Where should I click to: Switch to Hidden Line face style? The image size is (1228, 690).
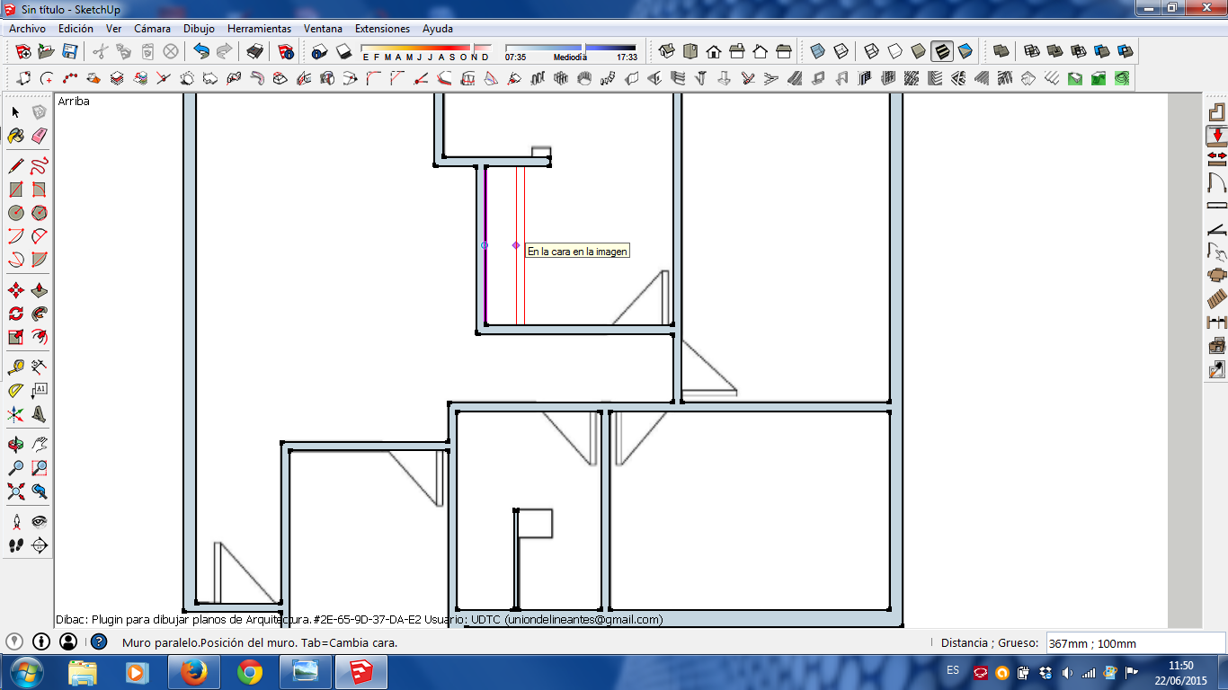pyautogui.click(x=894, y=51)
